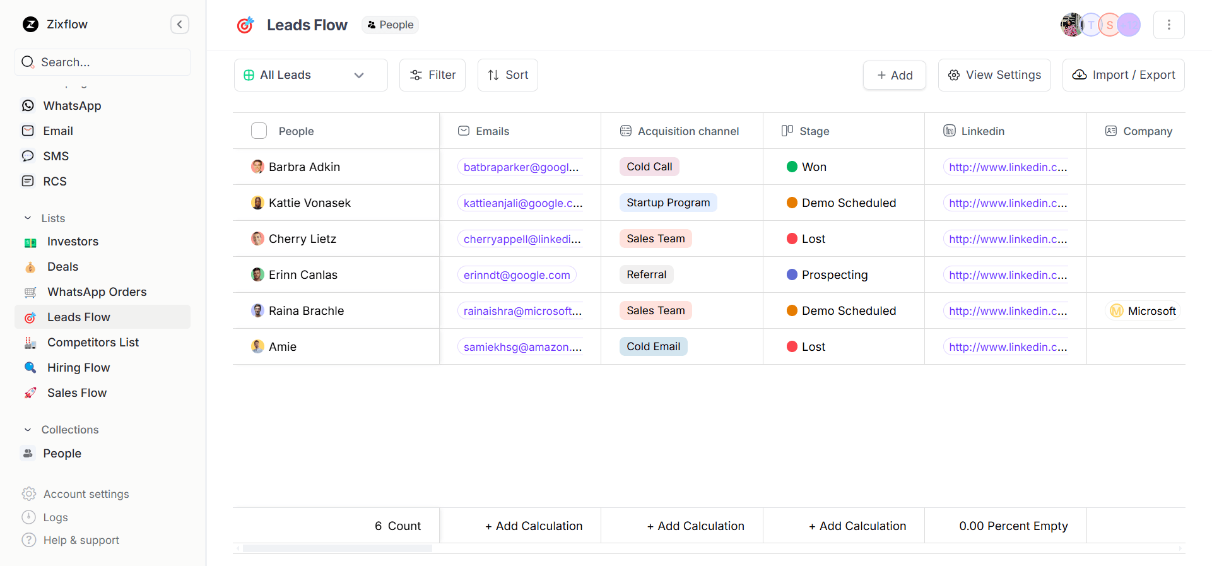
Task: Click the Investors list money icon
Action: point(30,242)
